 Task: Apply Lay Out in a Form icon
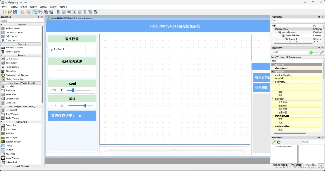point(85,12)
